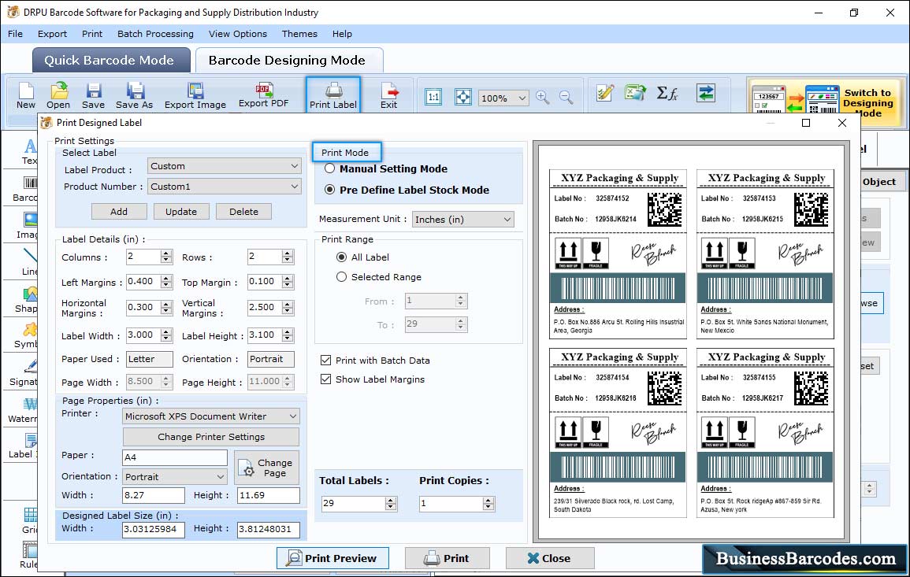Click Change Printer Settings button
Screen dimensions: 910x577
(x=210, y=437)
